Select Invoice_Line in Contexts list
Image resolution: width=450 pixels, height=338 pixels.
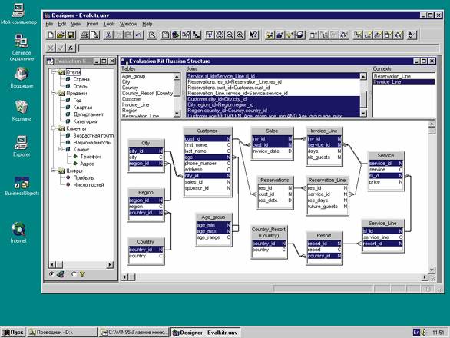pyautogui.click(x=403, y=82)
